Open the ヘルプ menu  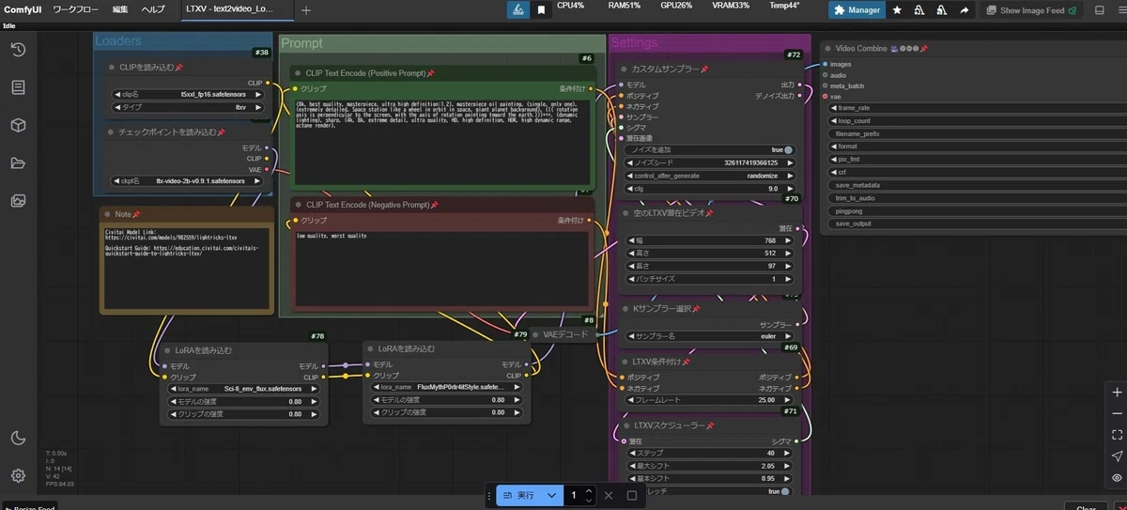pos(152,9)
